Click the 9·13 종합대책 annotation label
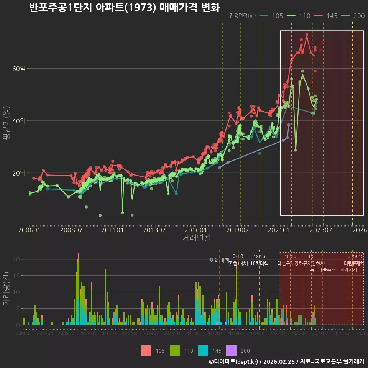Viewport: 368px width, 368px height. coord(238,260)
